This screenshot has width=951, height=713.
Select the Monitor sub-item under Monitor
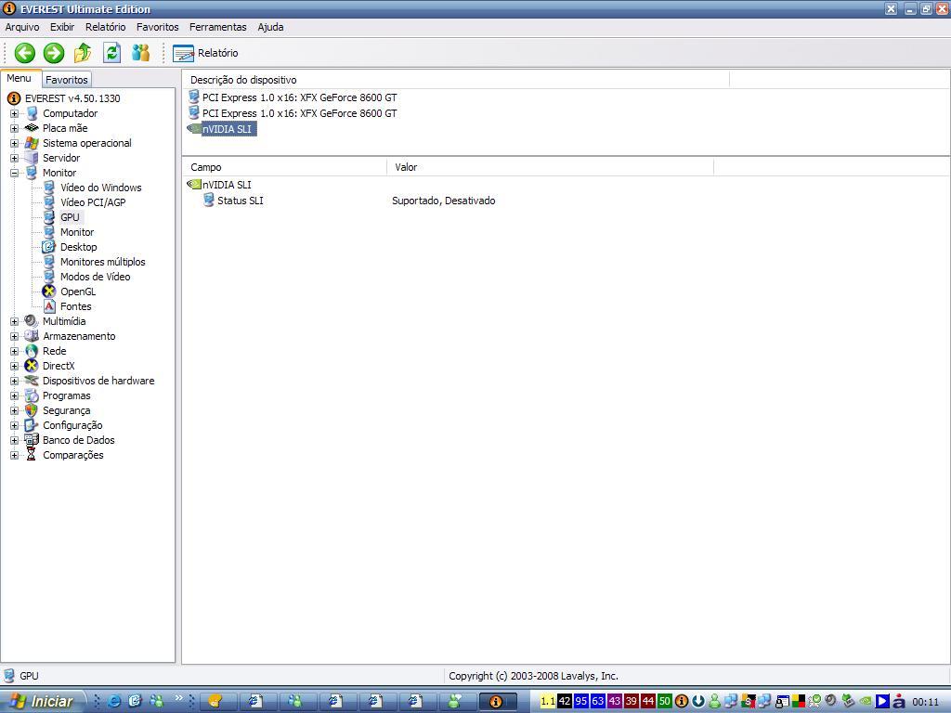coord(77,232)
